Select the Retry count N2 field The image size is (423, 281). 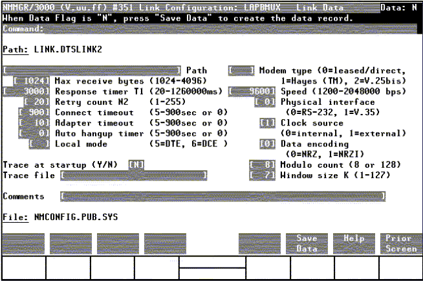[37, 102]
